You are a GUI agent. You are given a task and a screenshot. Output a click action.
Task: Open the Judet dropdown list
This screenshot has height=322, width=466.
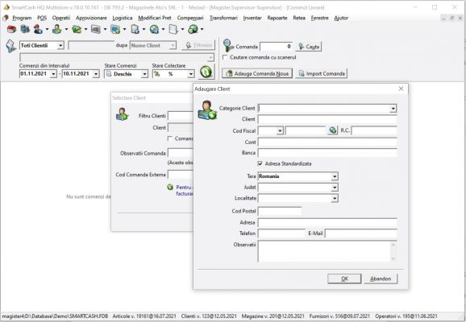pos(335,188)
